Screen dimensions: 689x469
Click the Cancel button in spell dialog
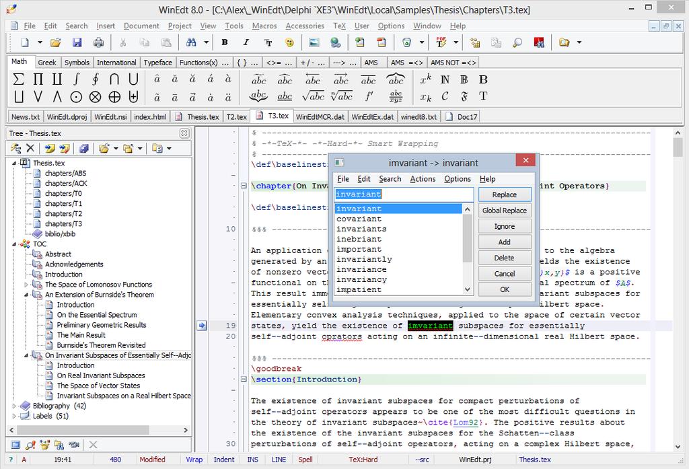point(505,274)
